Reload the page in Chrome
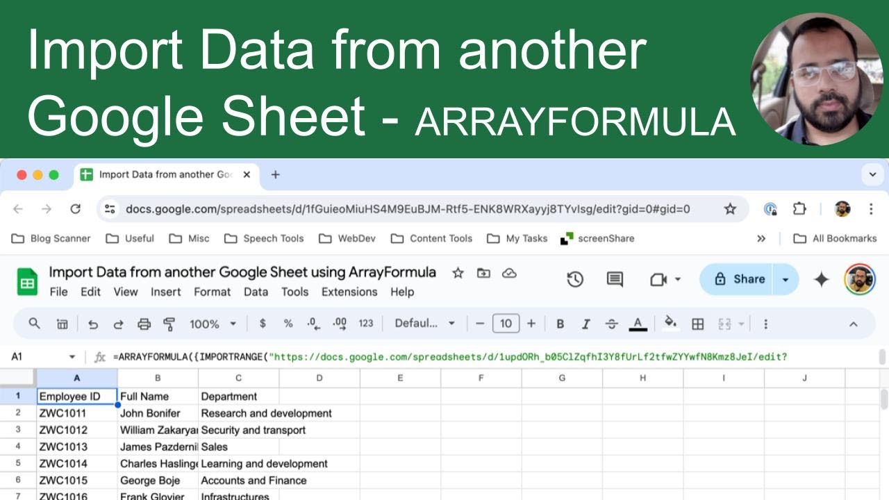Screen dimensions: 889x500 point(76,209)
